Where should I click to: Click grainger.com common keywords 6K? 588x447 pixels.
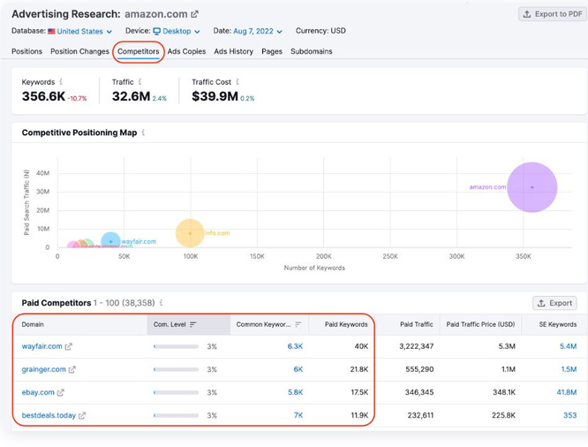click(298, 369)
